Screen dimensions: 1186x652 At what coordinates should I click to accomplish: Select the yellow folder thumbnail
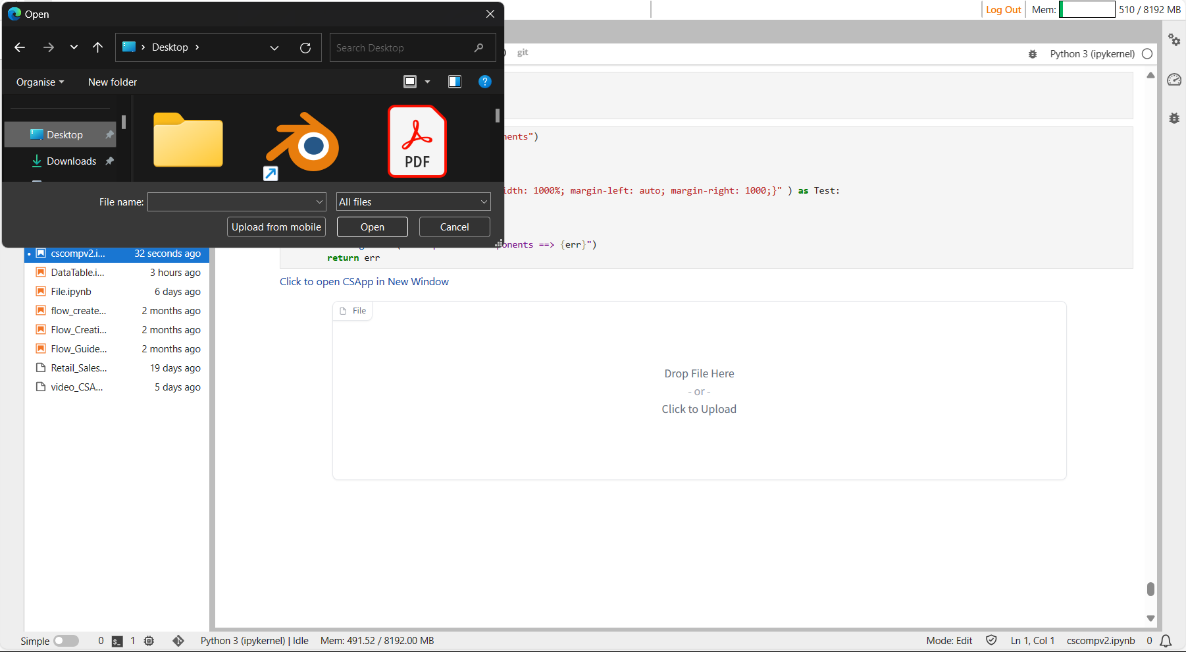188,140
